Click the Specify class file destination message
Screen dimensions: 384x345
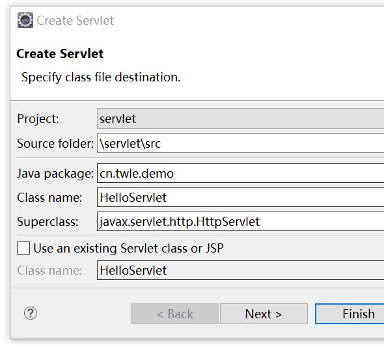tap(101, 77)
